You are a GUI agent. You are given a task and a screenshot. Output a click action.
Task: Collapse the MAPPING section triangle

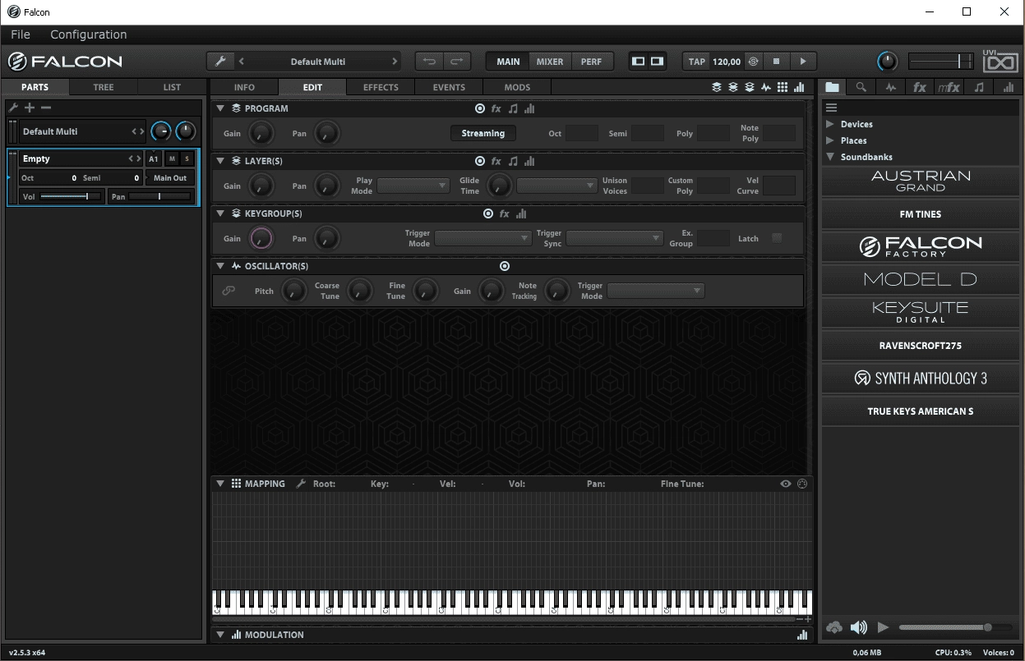point(220,484)
